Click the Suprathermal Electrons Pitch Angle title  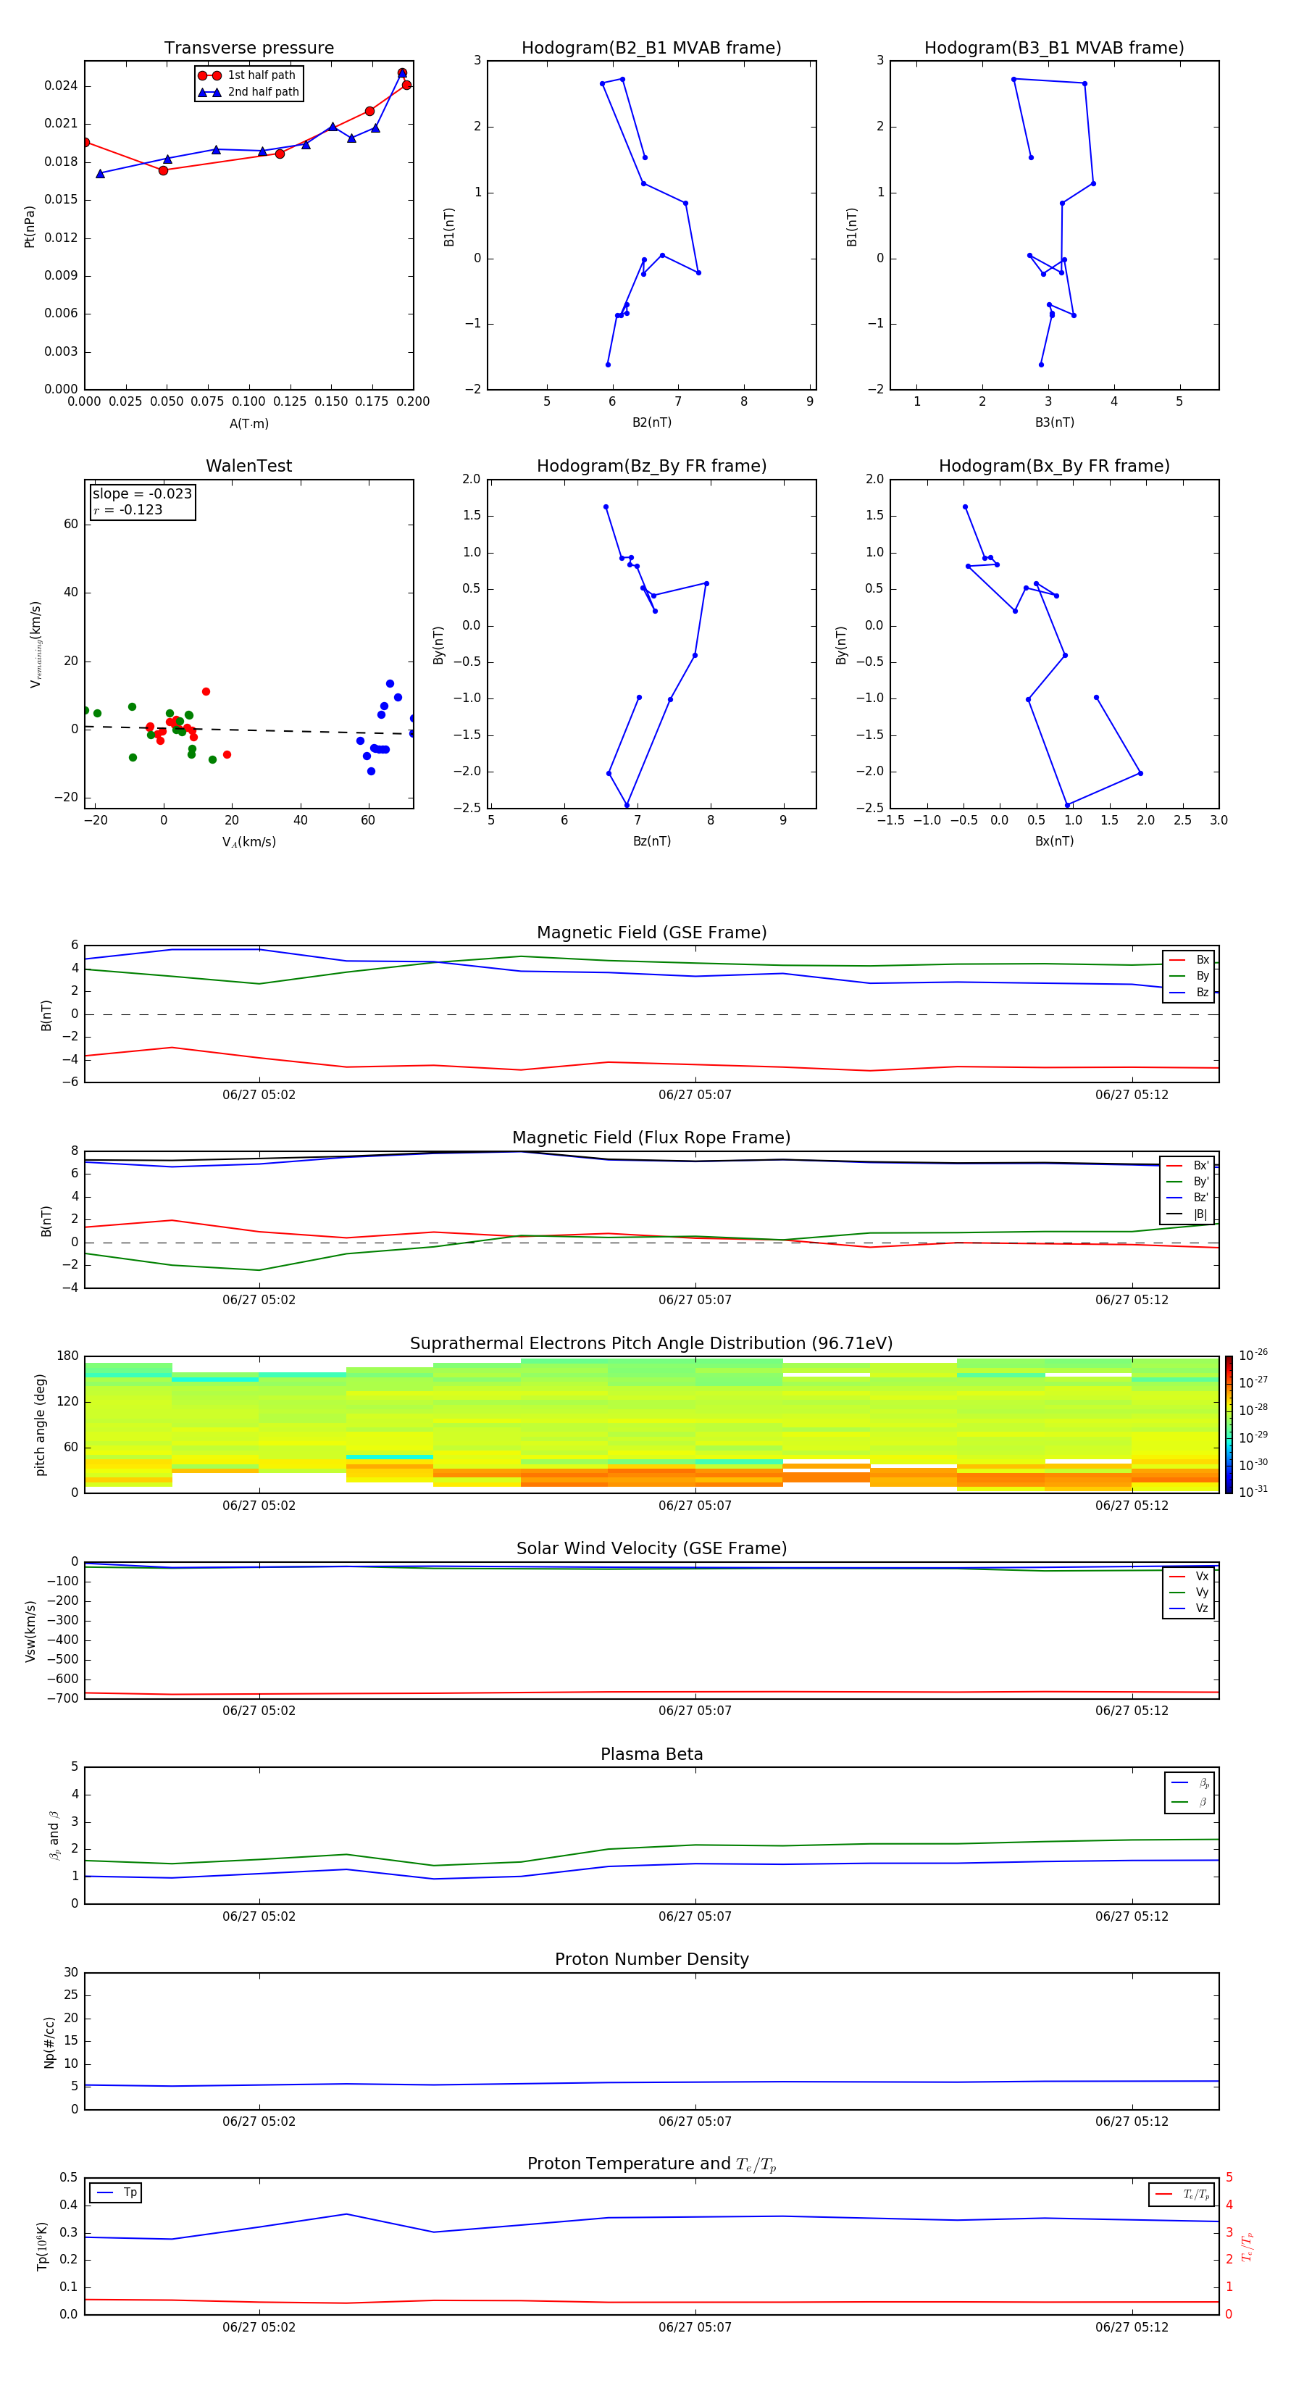tap(651, 1343)
